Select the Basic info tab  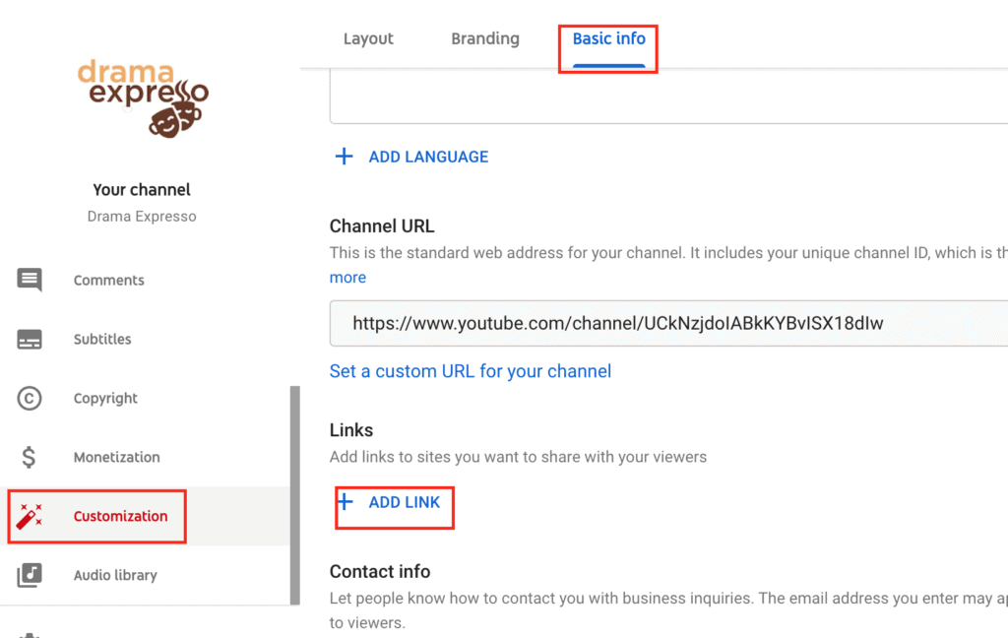(608, 39)
